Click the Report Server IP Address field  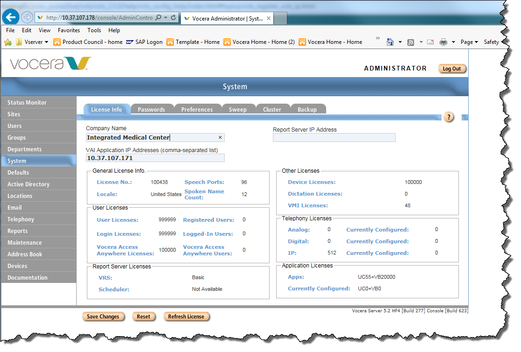[x=334, y=138]
